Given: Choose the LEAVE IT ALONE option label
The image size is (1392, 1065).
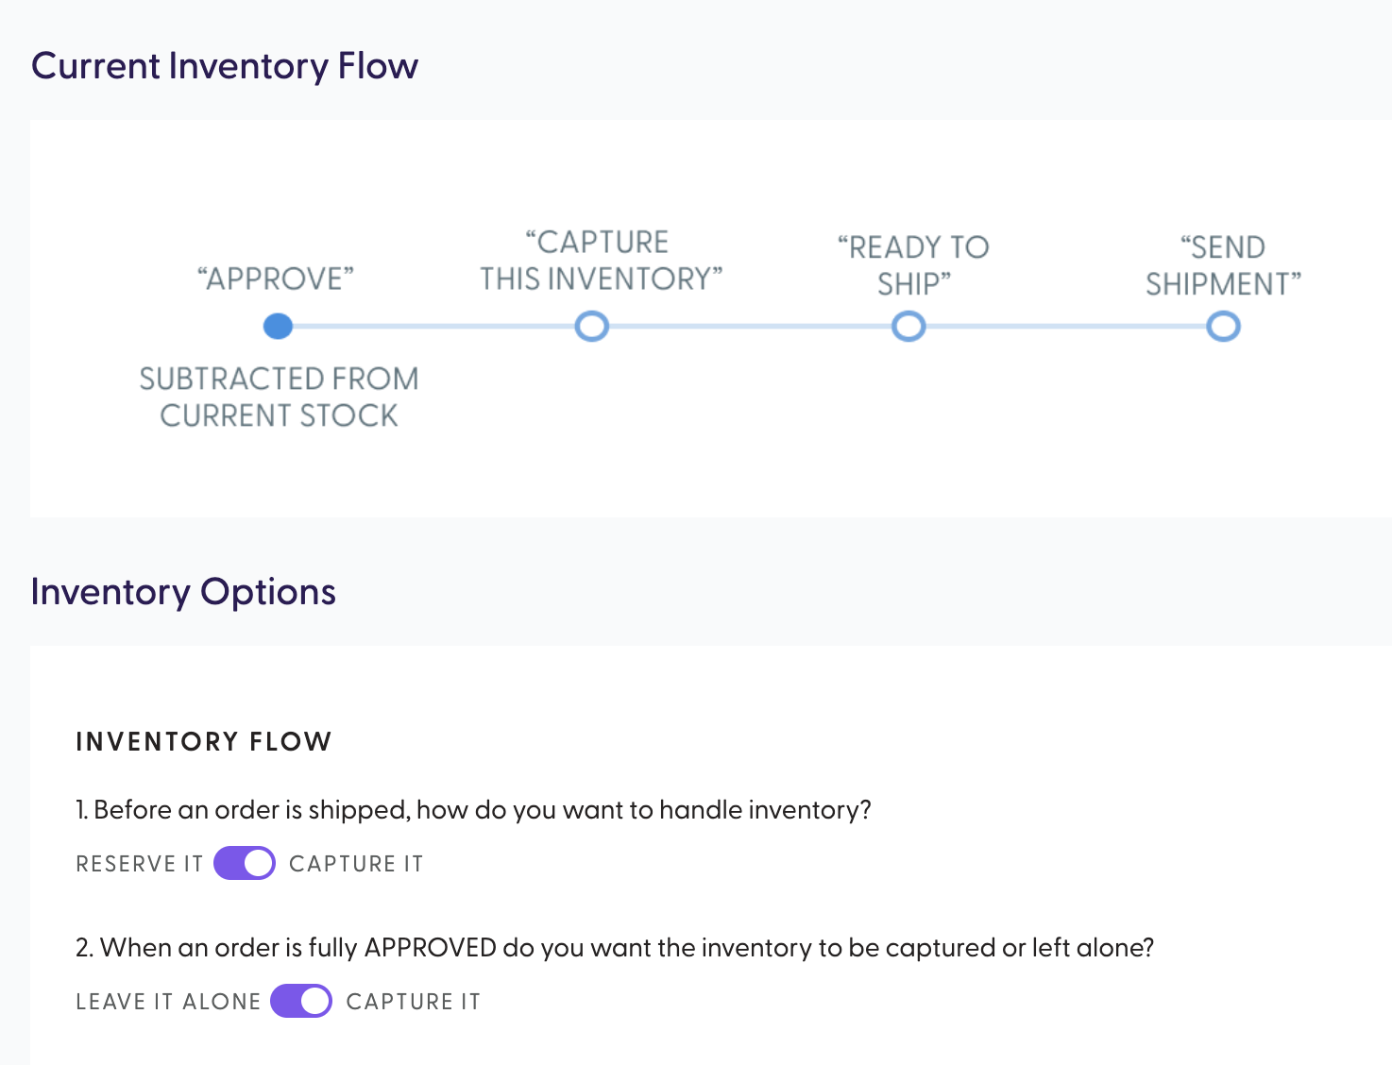Looking at the screenshot, I should coord(168,1002).
